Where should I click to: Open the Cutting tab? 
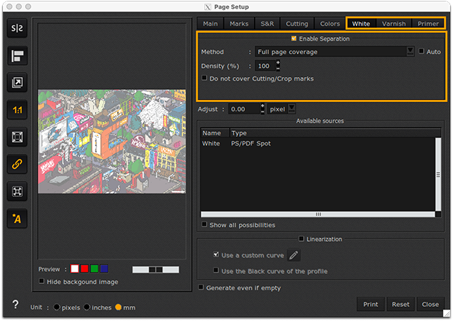point(297,24)
